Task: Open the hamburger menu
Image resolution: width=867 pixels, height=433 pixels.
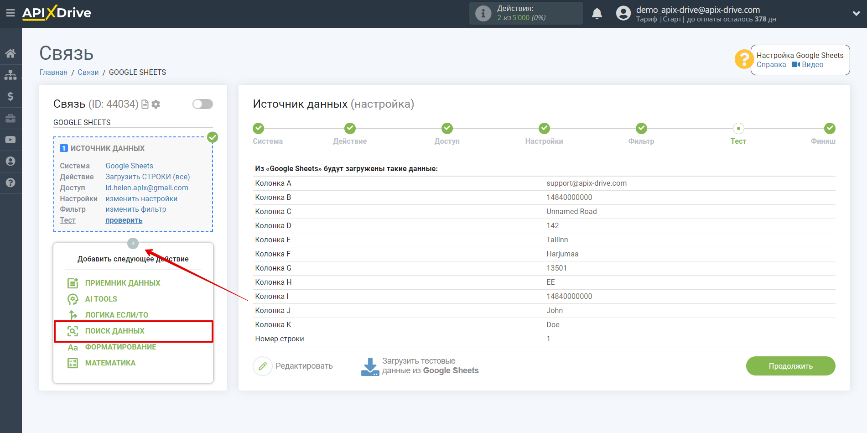Action: coord(10,13)
